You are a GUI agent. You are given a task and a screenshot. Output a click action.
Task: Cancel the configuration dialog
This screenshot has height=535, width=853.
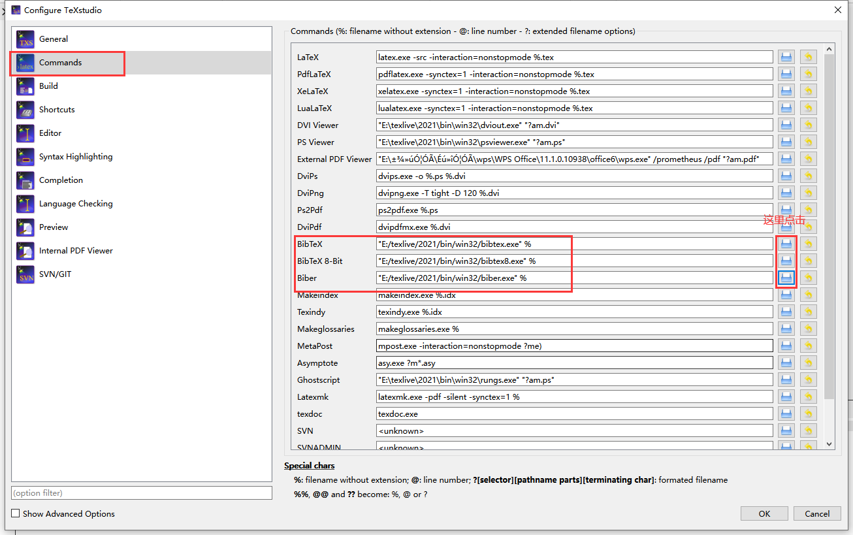click(816, 513)
